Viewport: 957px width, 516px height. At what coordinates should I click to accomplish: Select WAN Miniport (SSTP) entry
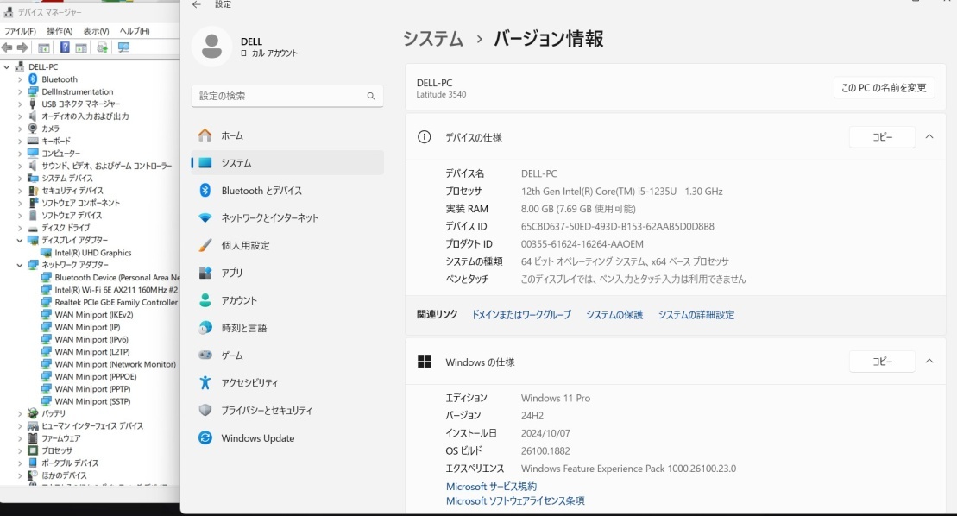pyautogui.click(x=92, y=401)
